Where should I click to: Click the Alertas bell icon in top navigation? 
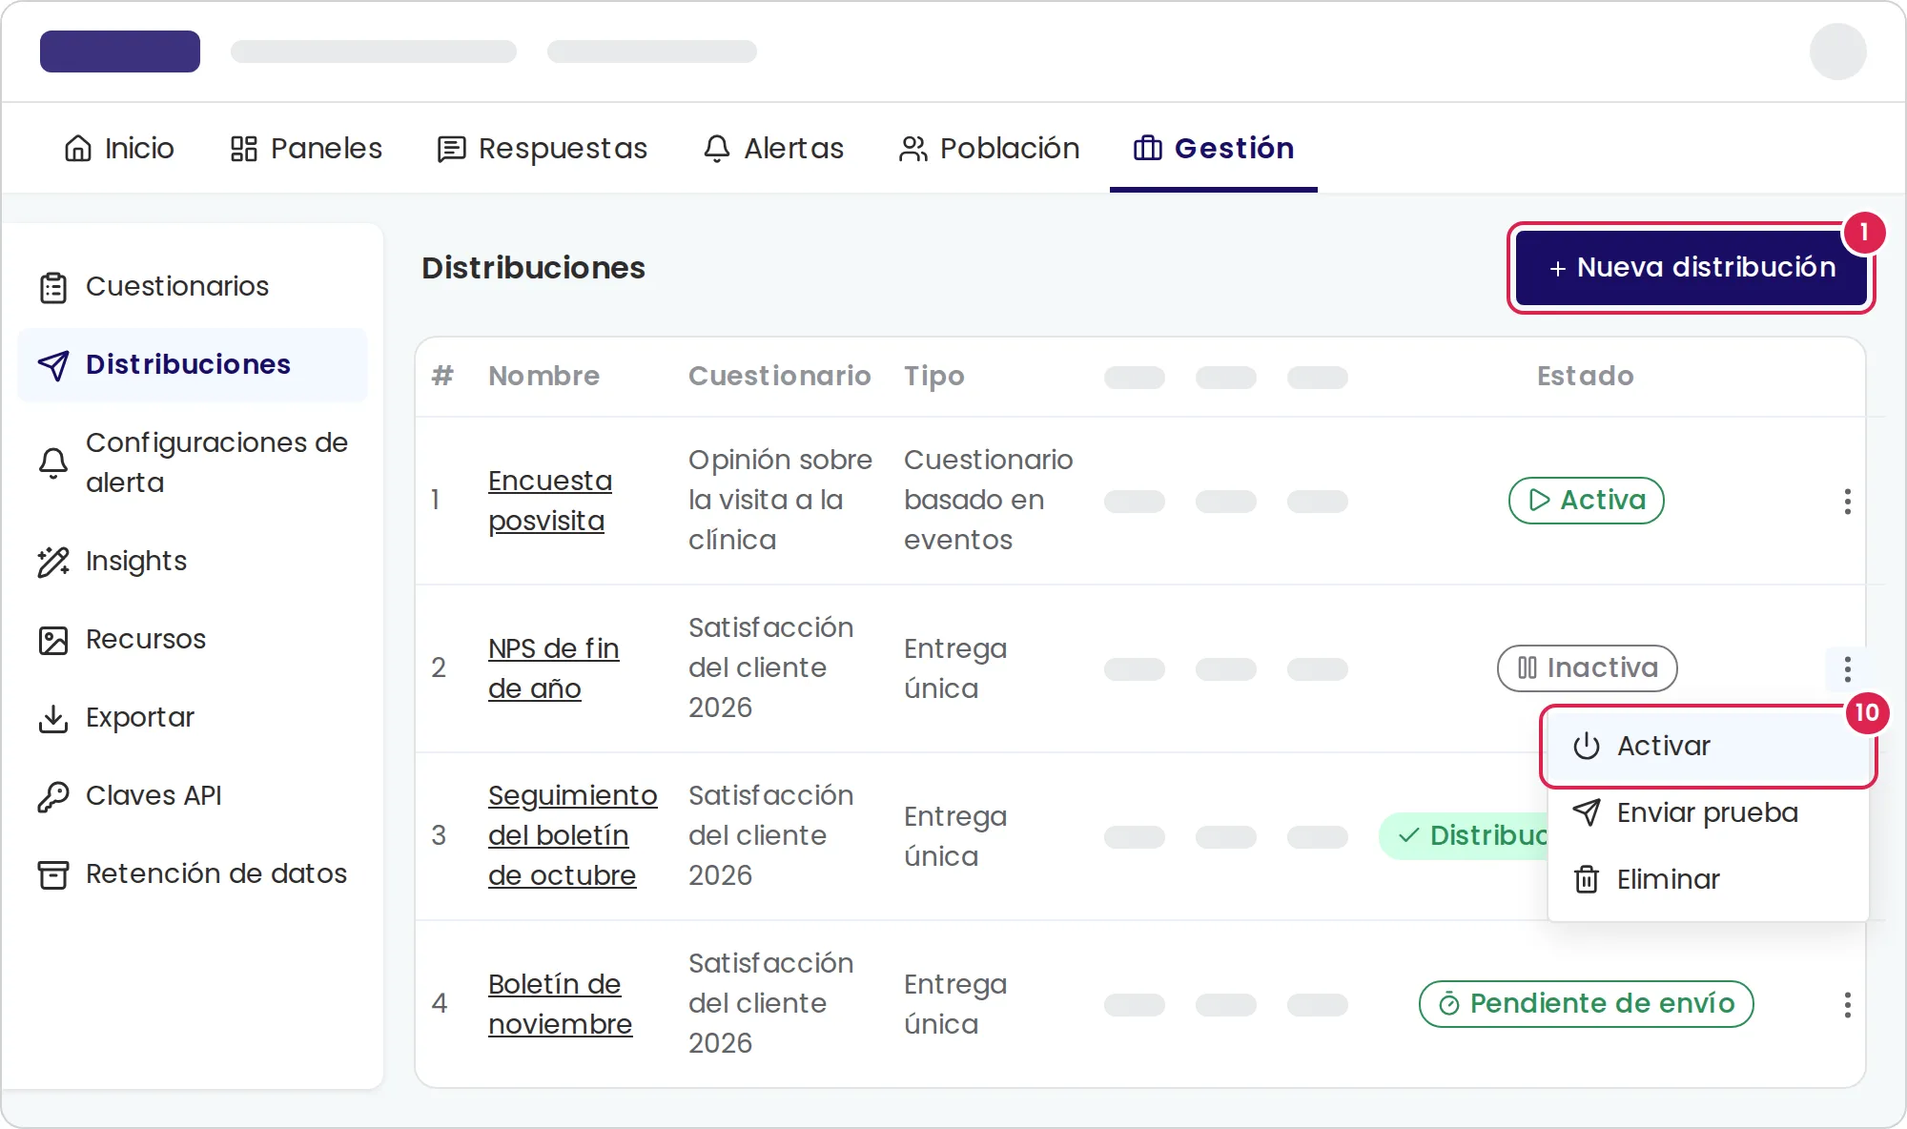tap(717, 149)
